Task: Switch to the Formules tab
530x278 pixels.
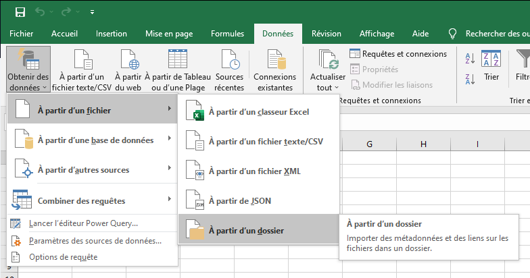Action: (227, 34)
